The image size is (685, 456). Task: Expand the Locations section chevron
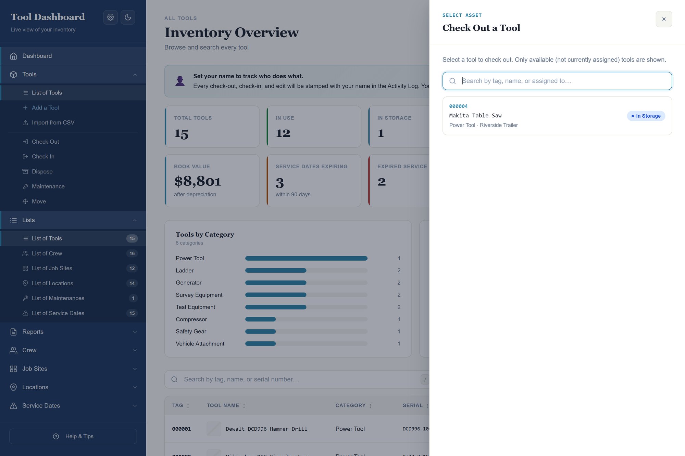pos(135,387)
